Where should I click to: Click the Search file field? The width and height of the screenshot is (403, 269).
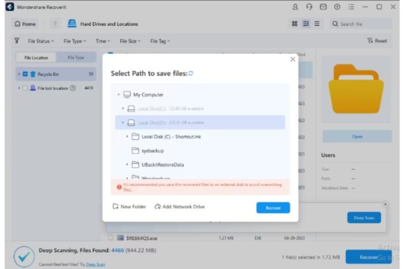point(361,24)
